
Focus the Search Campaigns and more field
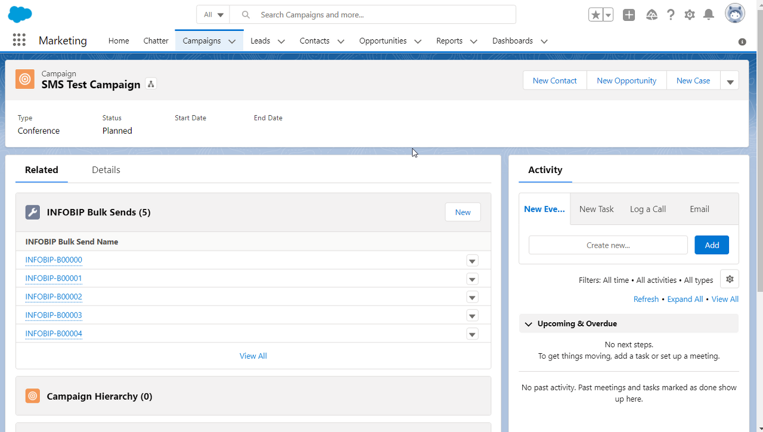(373, 14)
